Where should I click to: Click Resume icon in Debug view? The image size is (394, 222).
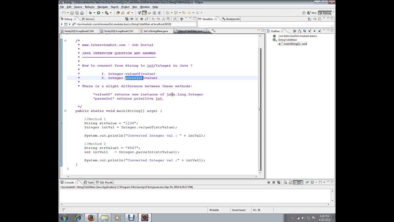tap(131, 19)
